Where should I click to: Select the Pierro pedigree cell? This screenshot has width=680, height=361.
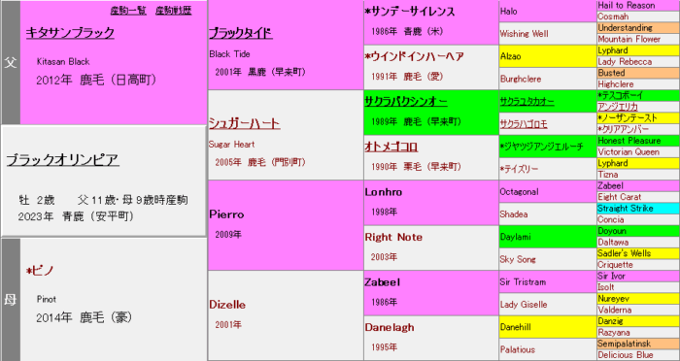pos(286,225)
